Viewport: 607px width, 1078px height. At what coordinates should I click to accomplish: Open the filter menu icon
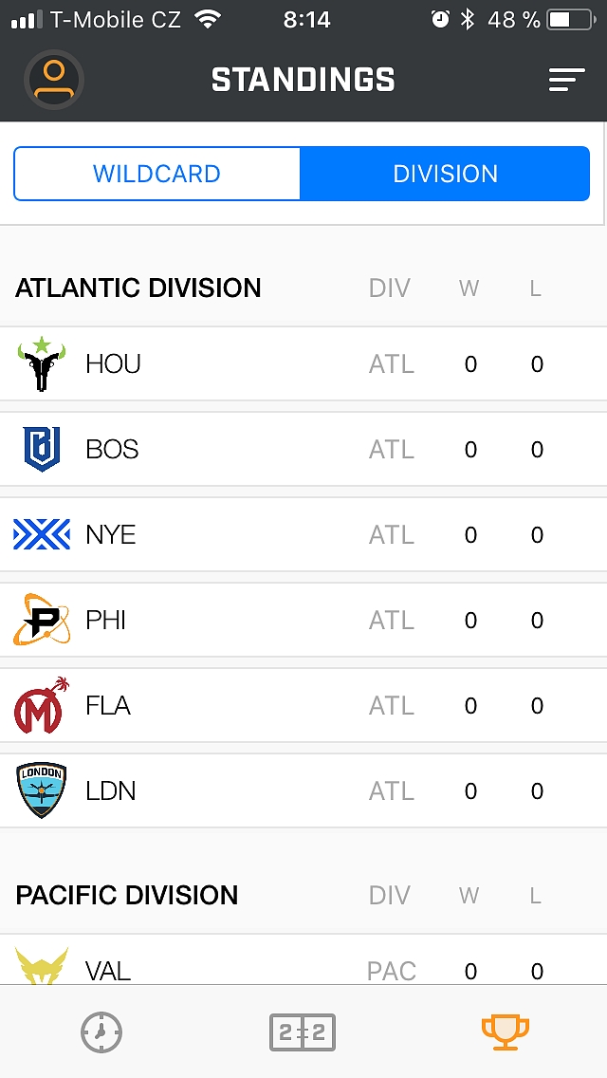pos(566,81)
